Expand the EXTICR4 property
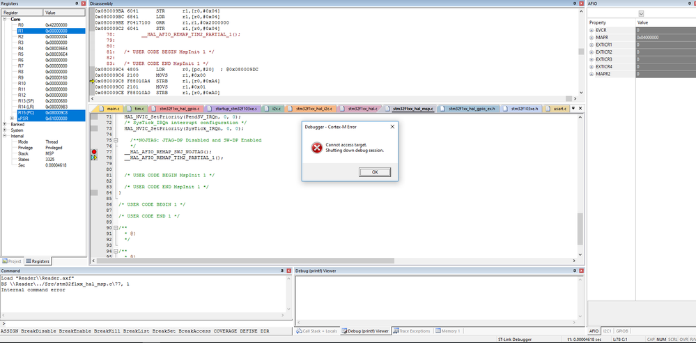 (x=591, y=67)
